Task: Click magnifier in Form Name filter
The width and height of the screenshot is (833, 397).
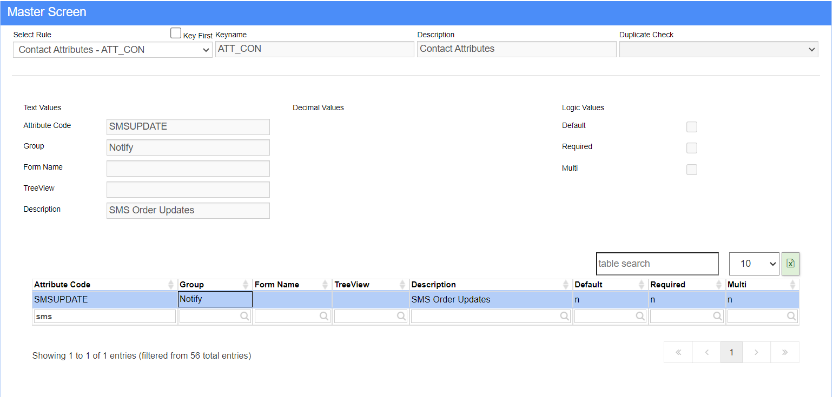Action: (324, 317)
